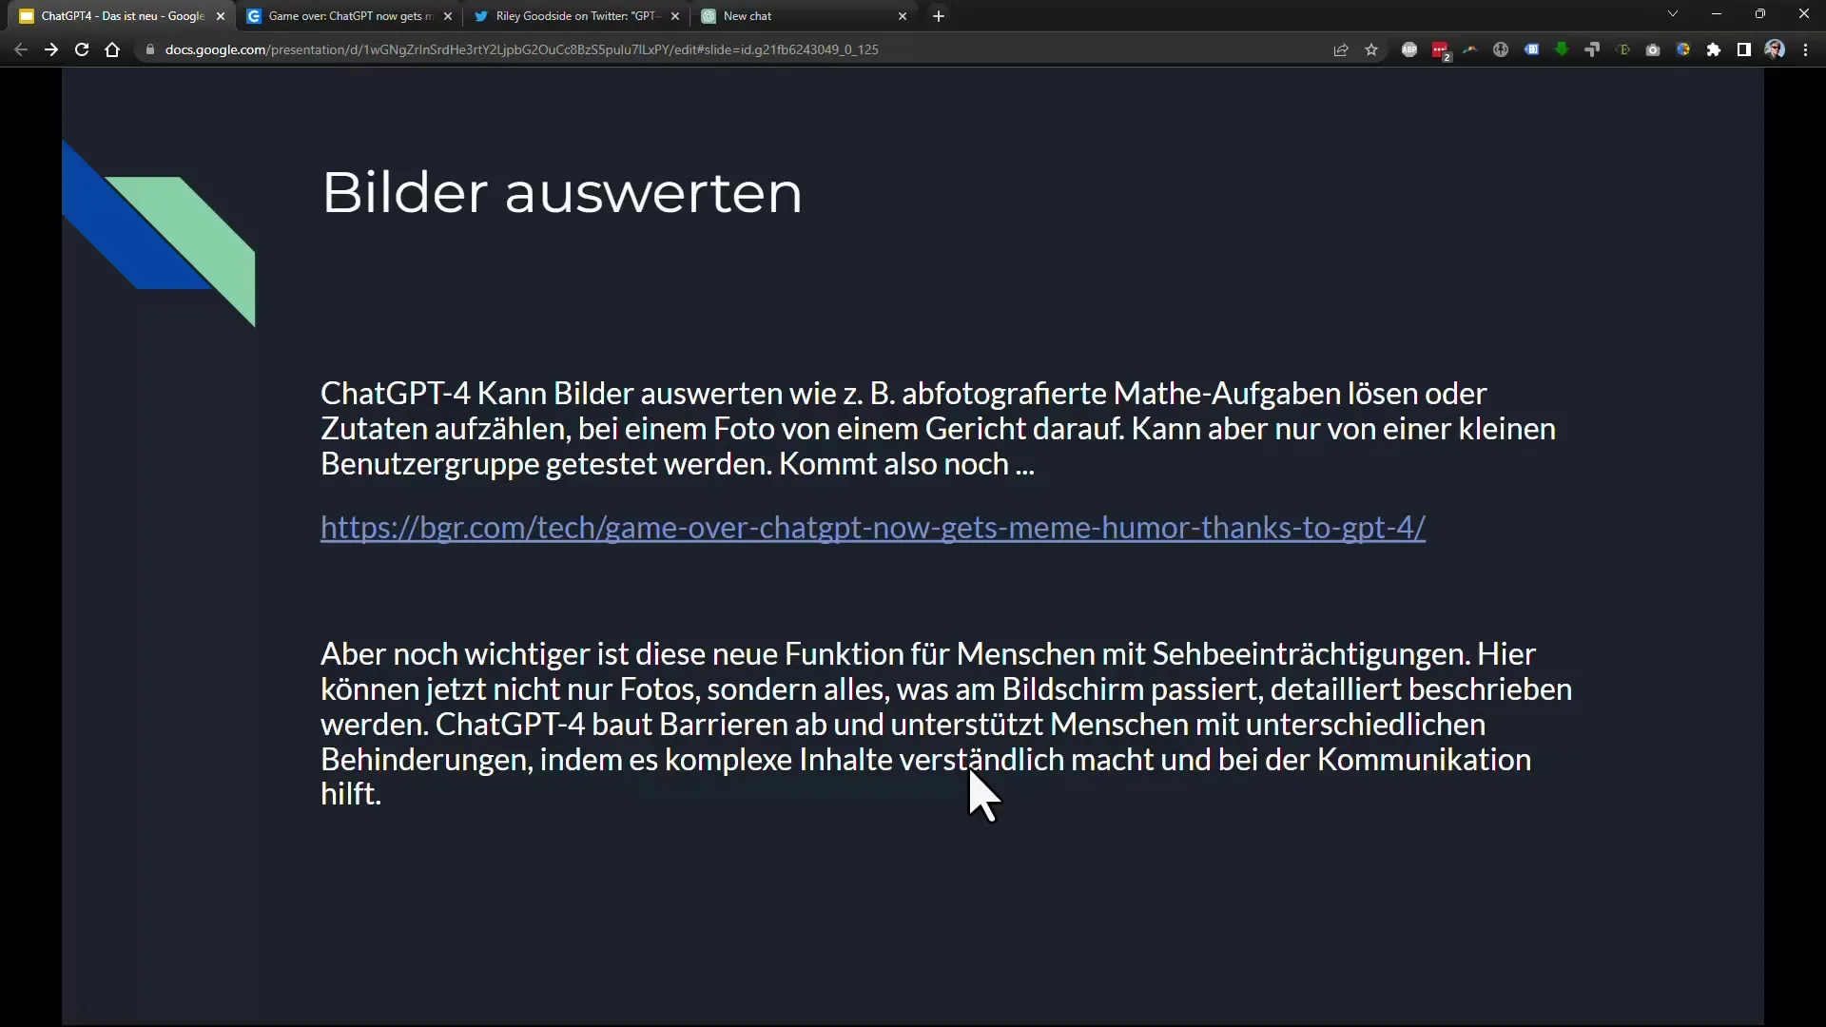The image size is (1826, 1027).
Task: Reload the current page
Action: [82, 49]
